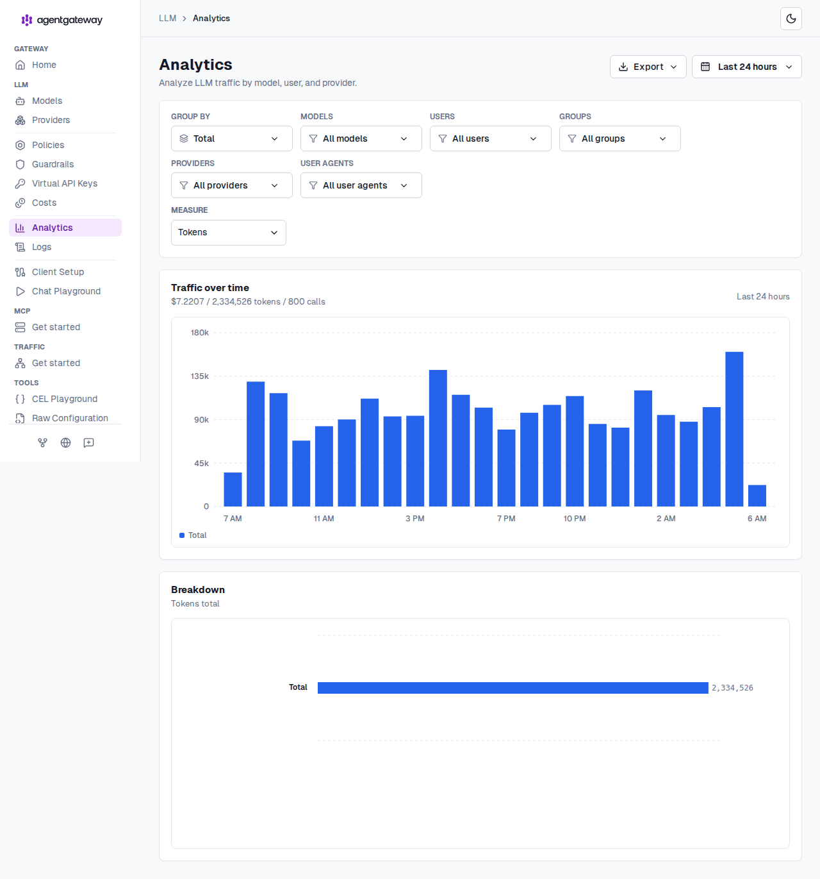Viewport: 820px width, 879px height.
Task: Open the All models filter dropdown
Action: pyautogui.click(x=361, y=138)
